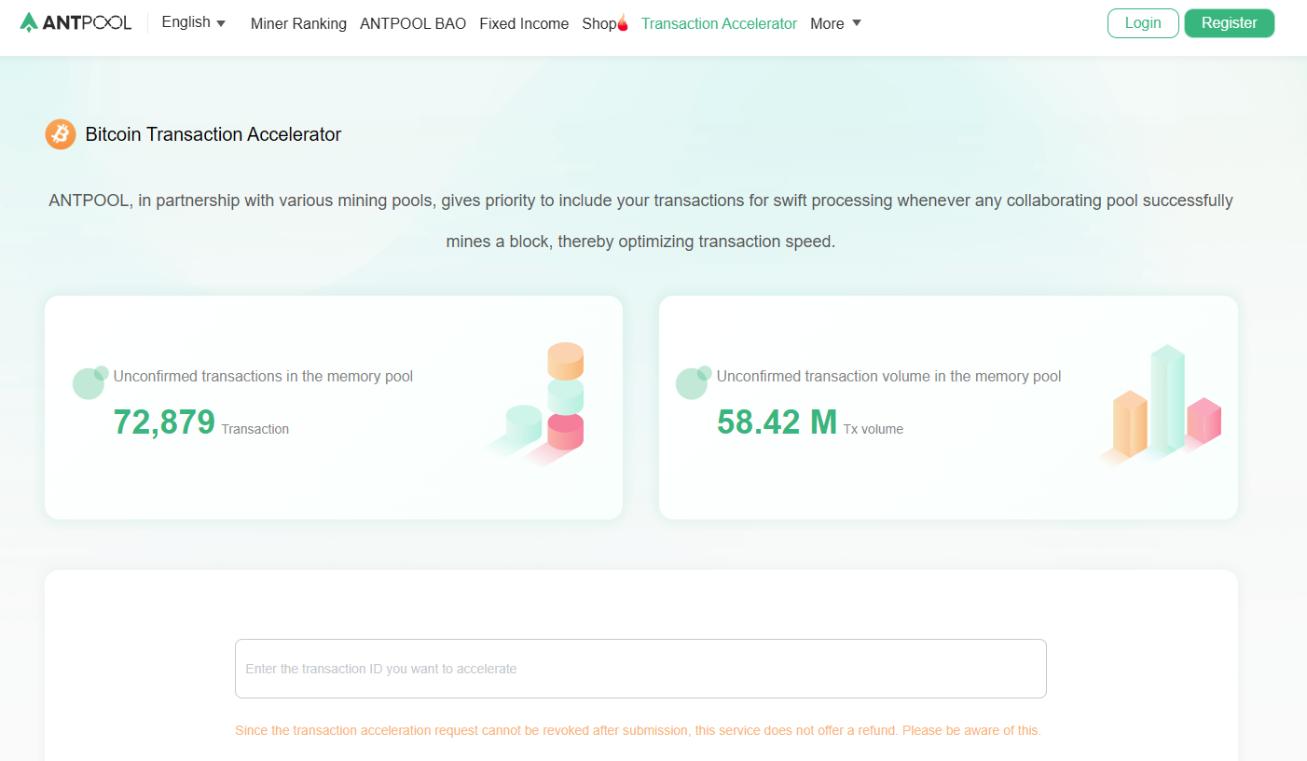Click the red flame icon beside Shop
The height and width of the screenshot is (761, 1307).
pyautogui.click(x=623, y=23)
